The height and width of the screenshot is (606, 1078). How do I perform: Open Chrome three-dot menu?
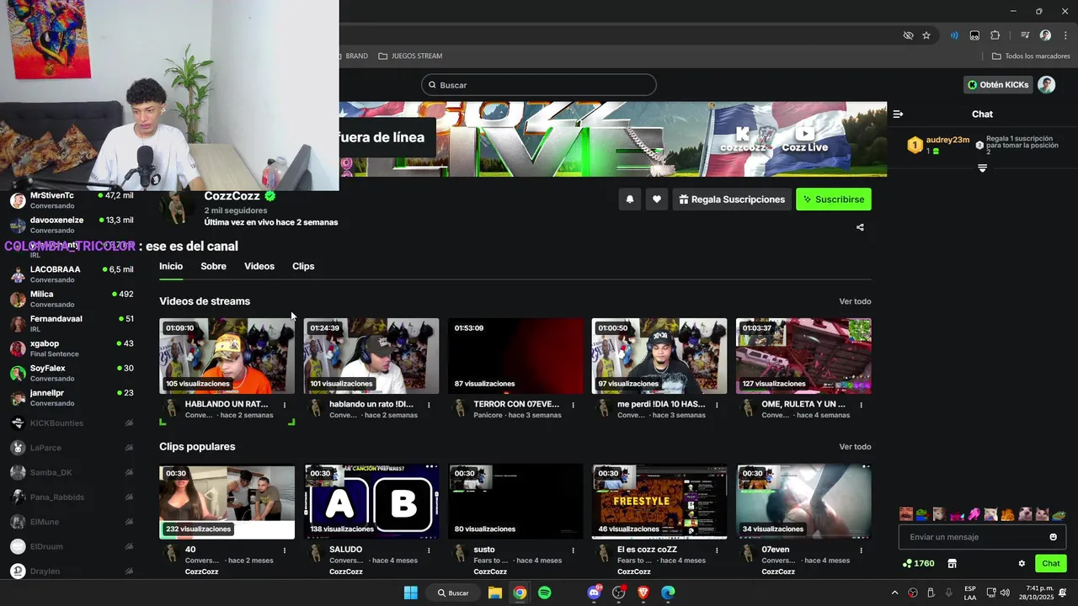(x=1065, y=35)
